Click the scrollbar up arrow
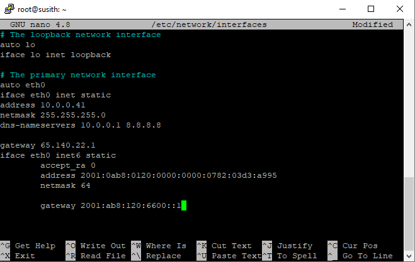This screenshot has width=415, height=262. (409, 25)
